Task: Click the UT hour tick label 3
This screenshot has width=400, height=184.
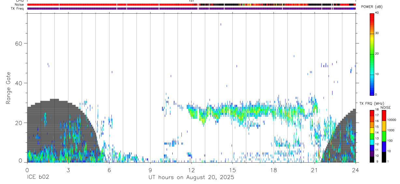Action: coord(68,170)
